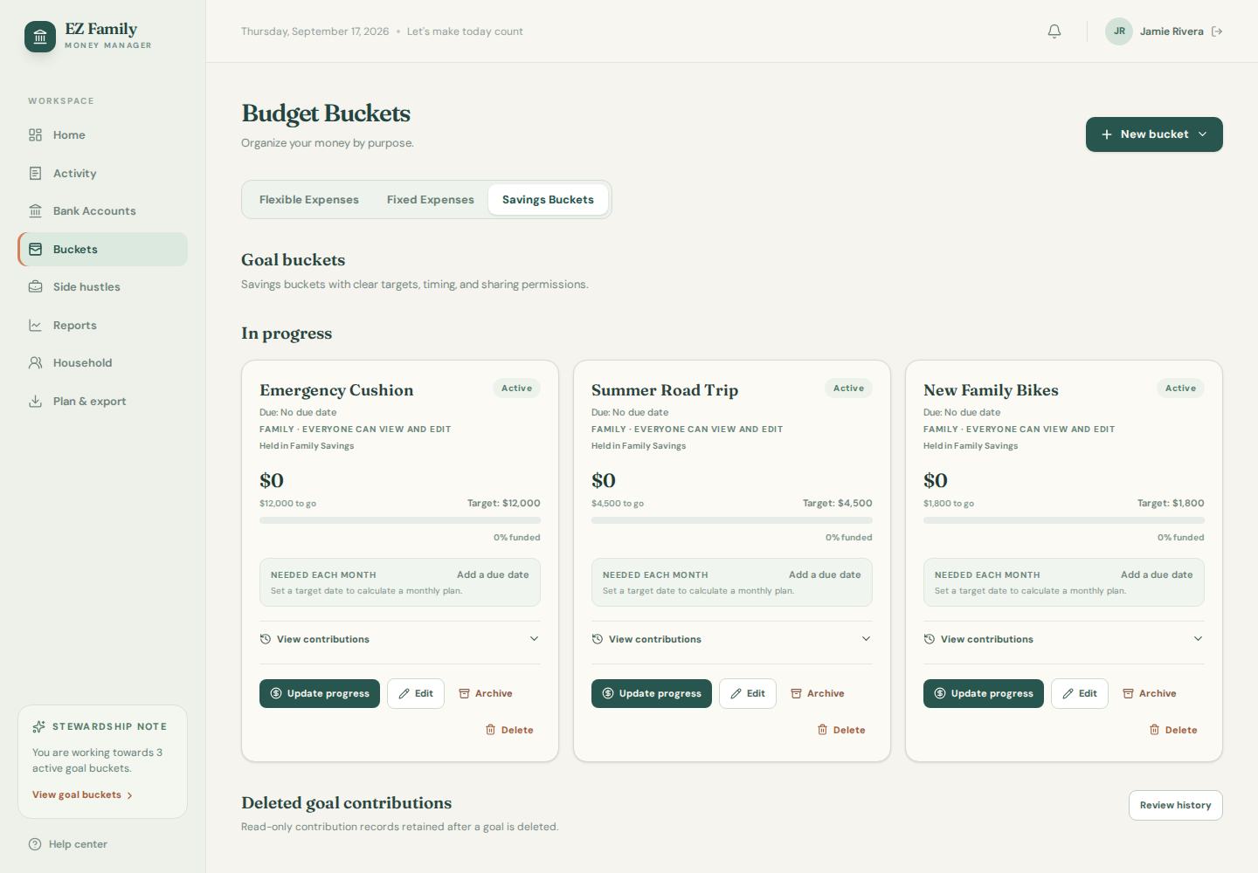Click Emergency Cushion progress bar
The image size is (1258, 873).
click(400, 520)
